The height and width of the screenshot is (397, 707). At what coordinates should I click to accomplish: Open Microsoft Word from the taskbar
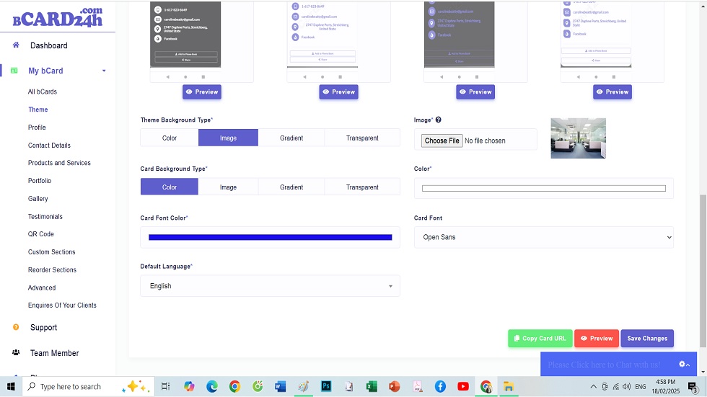[281, 386]
